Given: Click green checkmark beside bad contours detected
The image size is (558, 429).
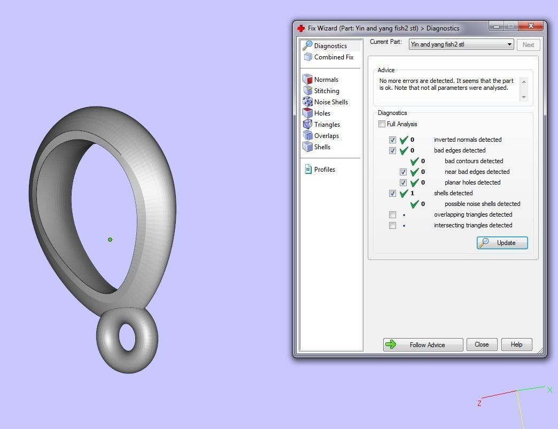Looking at the screenshot, I should click(x=414, y=161).
